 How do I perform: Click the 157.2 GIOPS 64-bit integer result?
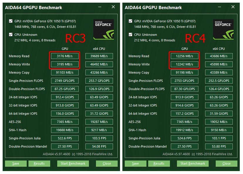pos(185,114)
